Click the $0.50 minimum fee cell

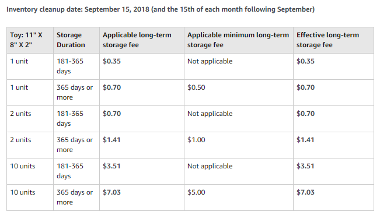(239, 93)
